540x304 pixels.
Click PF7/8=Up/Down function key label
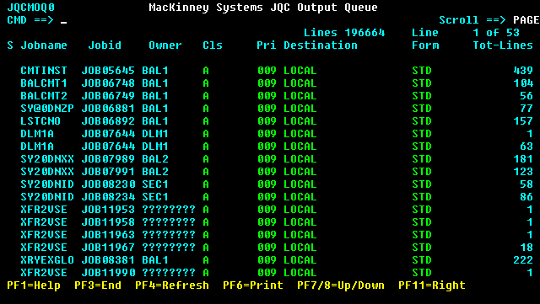pos(341,285)
